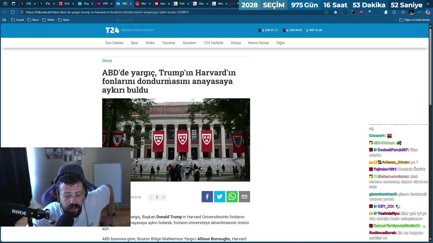Click the green document extension icon
The image size is (433, 243).
coord(386,12)
